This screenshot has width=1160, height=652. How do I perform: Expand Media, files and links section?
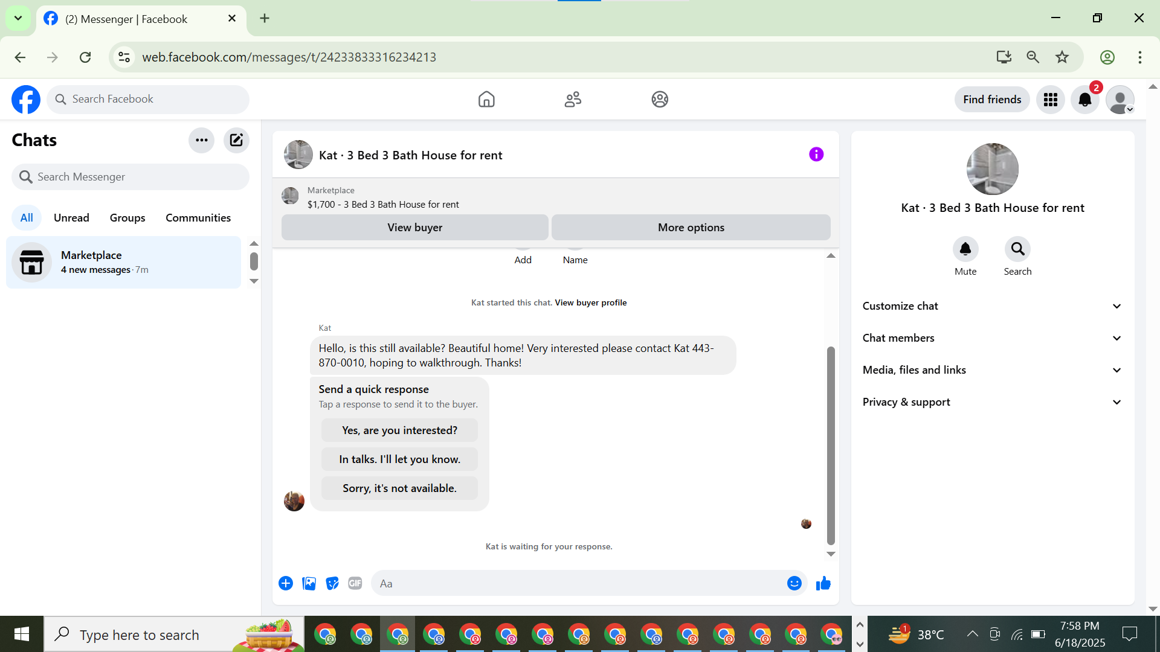993,370
